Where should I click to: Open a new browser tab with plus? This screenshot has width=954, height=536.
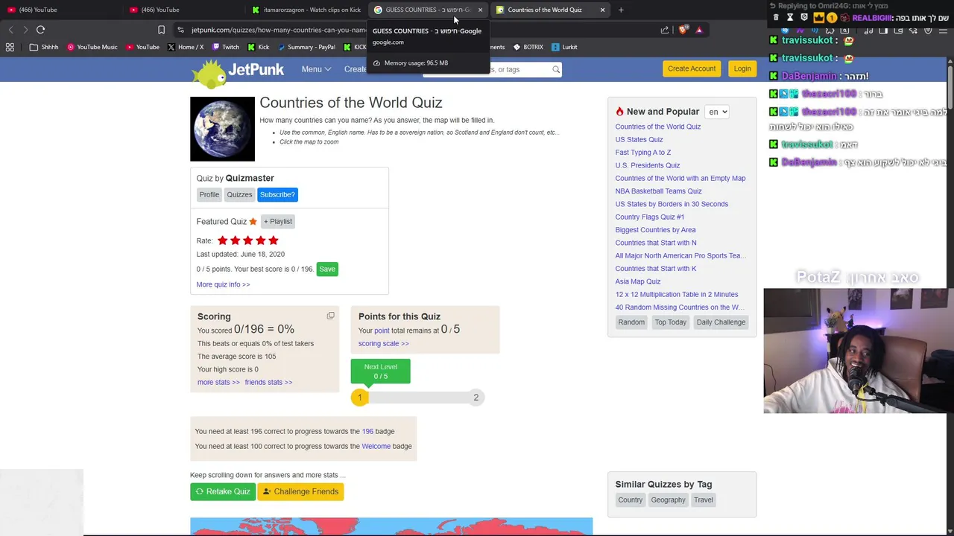pos(621,10)
